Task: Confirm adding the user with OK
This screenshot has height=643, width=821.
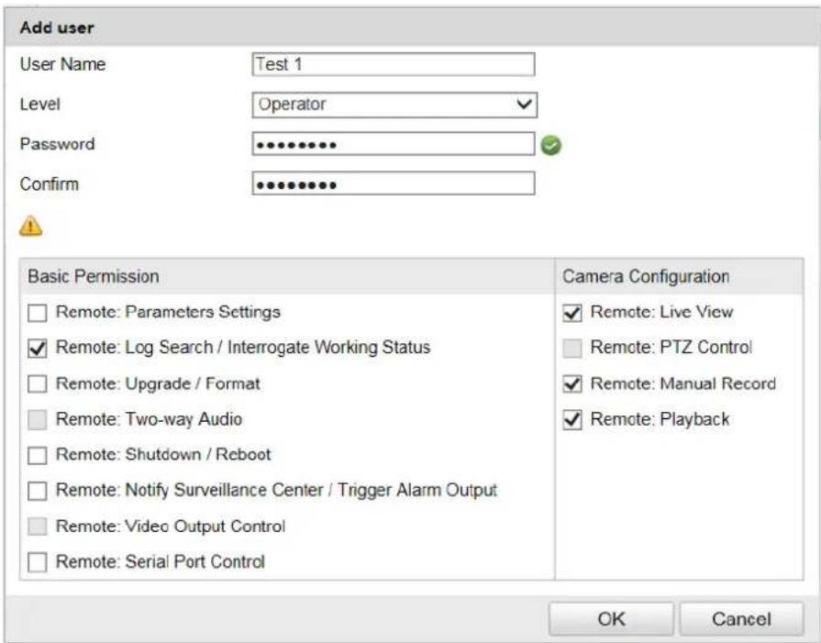Action: (x=611, y=619)
